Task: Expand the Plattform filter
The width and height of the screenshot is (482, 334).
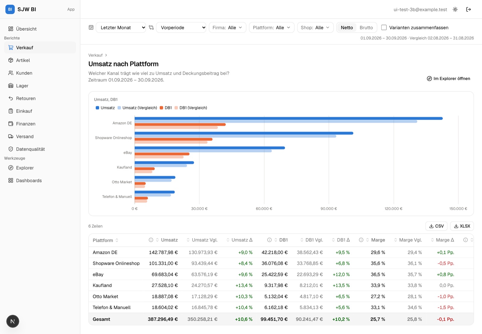Action: (272, 27)
